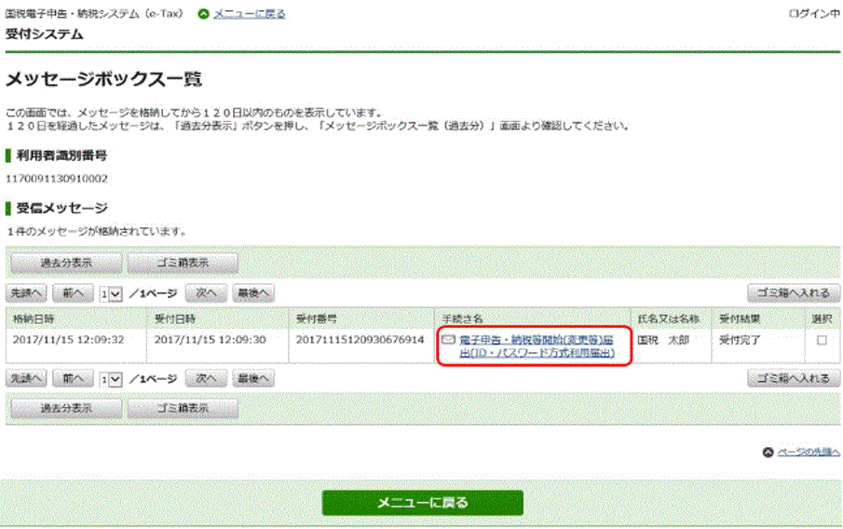Click arrow icon next to ページの先頭へ
Screen dimensions: 843x529
(x=768, y=453)
